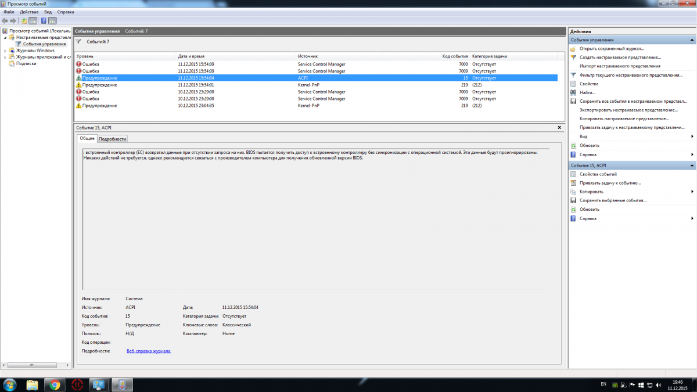The image size is (697, 392).
Task: Open the Вид menu in menu bar
Action: (48, 12)
